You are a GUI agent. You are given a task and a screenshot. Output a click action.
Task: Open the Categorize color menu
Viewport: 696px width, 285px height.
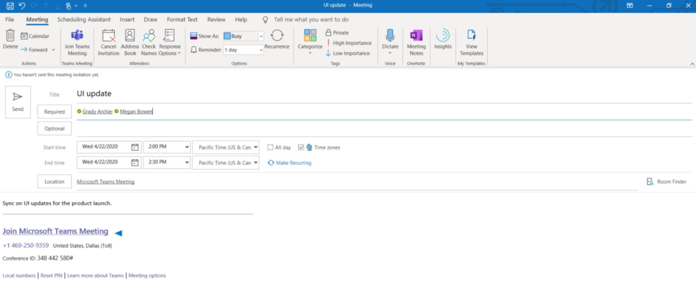[x=310, y=42]
